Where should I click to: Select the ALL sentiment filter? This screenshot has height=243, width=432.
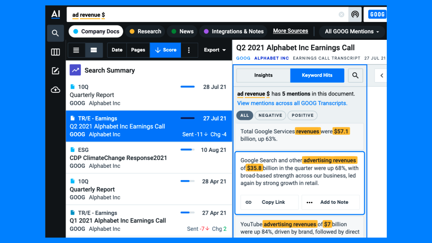coord(245,115)
